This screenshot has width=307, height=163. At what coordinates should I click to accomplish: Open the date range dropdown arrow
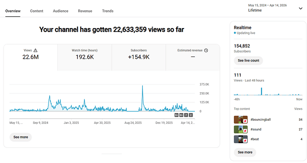300,8
